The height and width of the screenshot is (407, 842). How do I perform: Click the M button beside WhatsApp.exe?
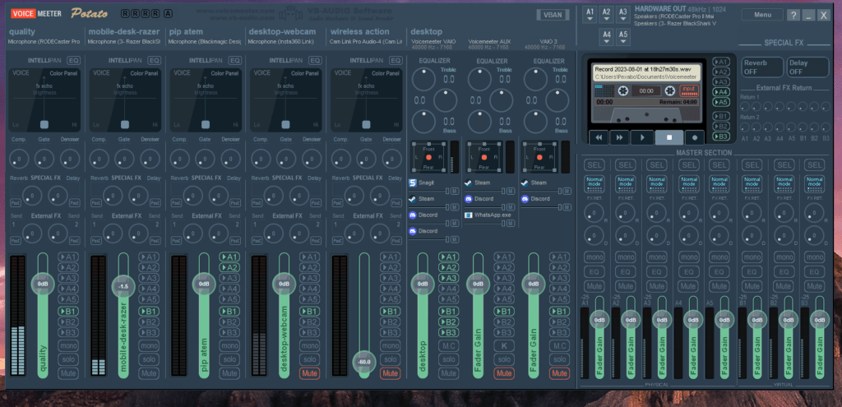[511, 223]
